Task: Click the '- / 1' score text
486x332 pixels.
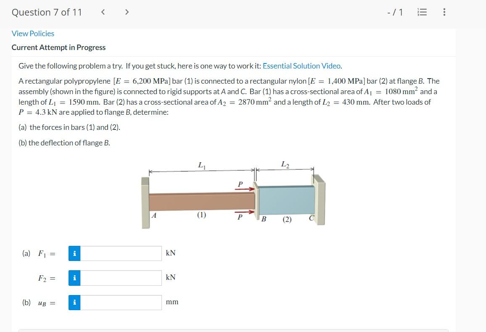Action: point(395,12)
